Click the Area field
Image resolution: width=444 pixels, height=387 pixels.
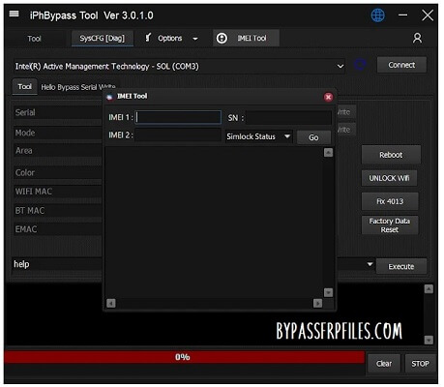coord(58,151)
